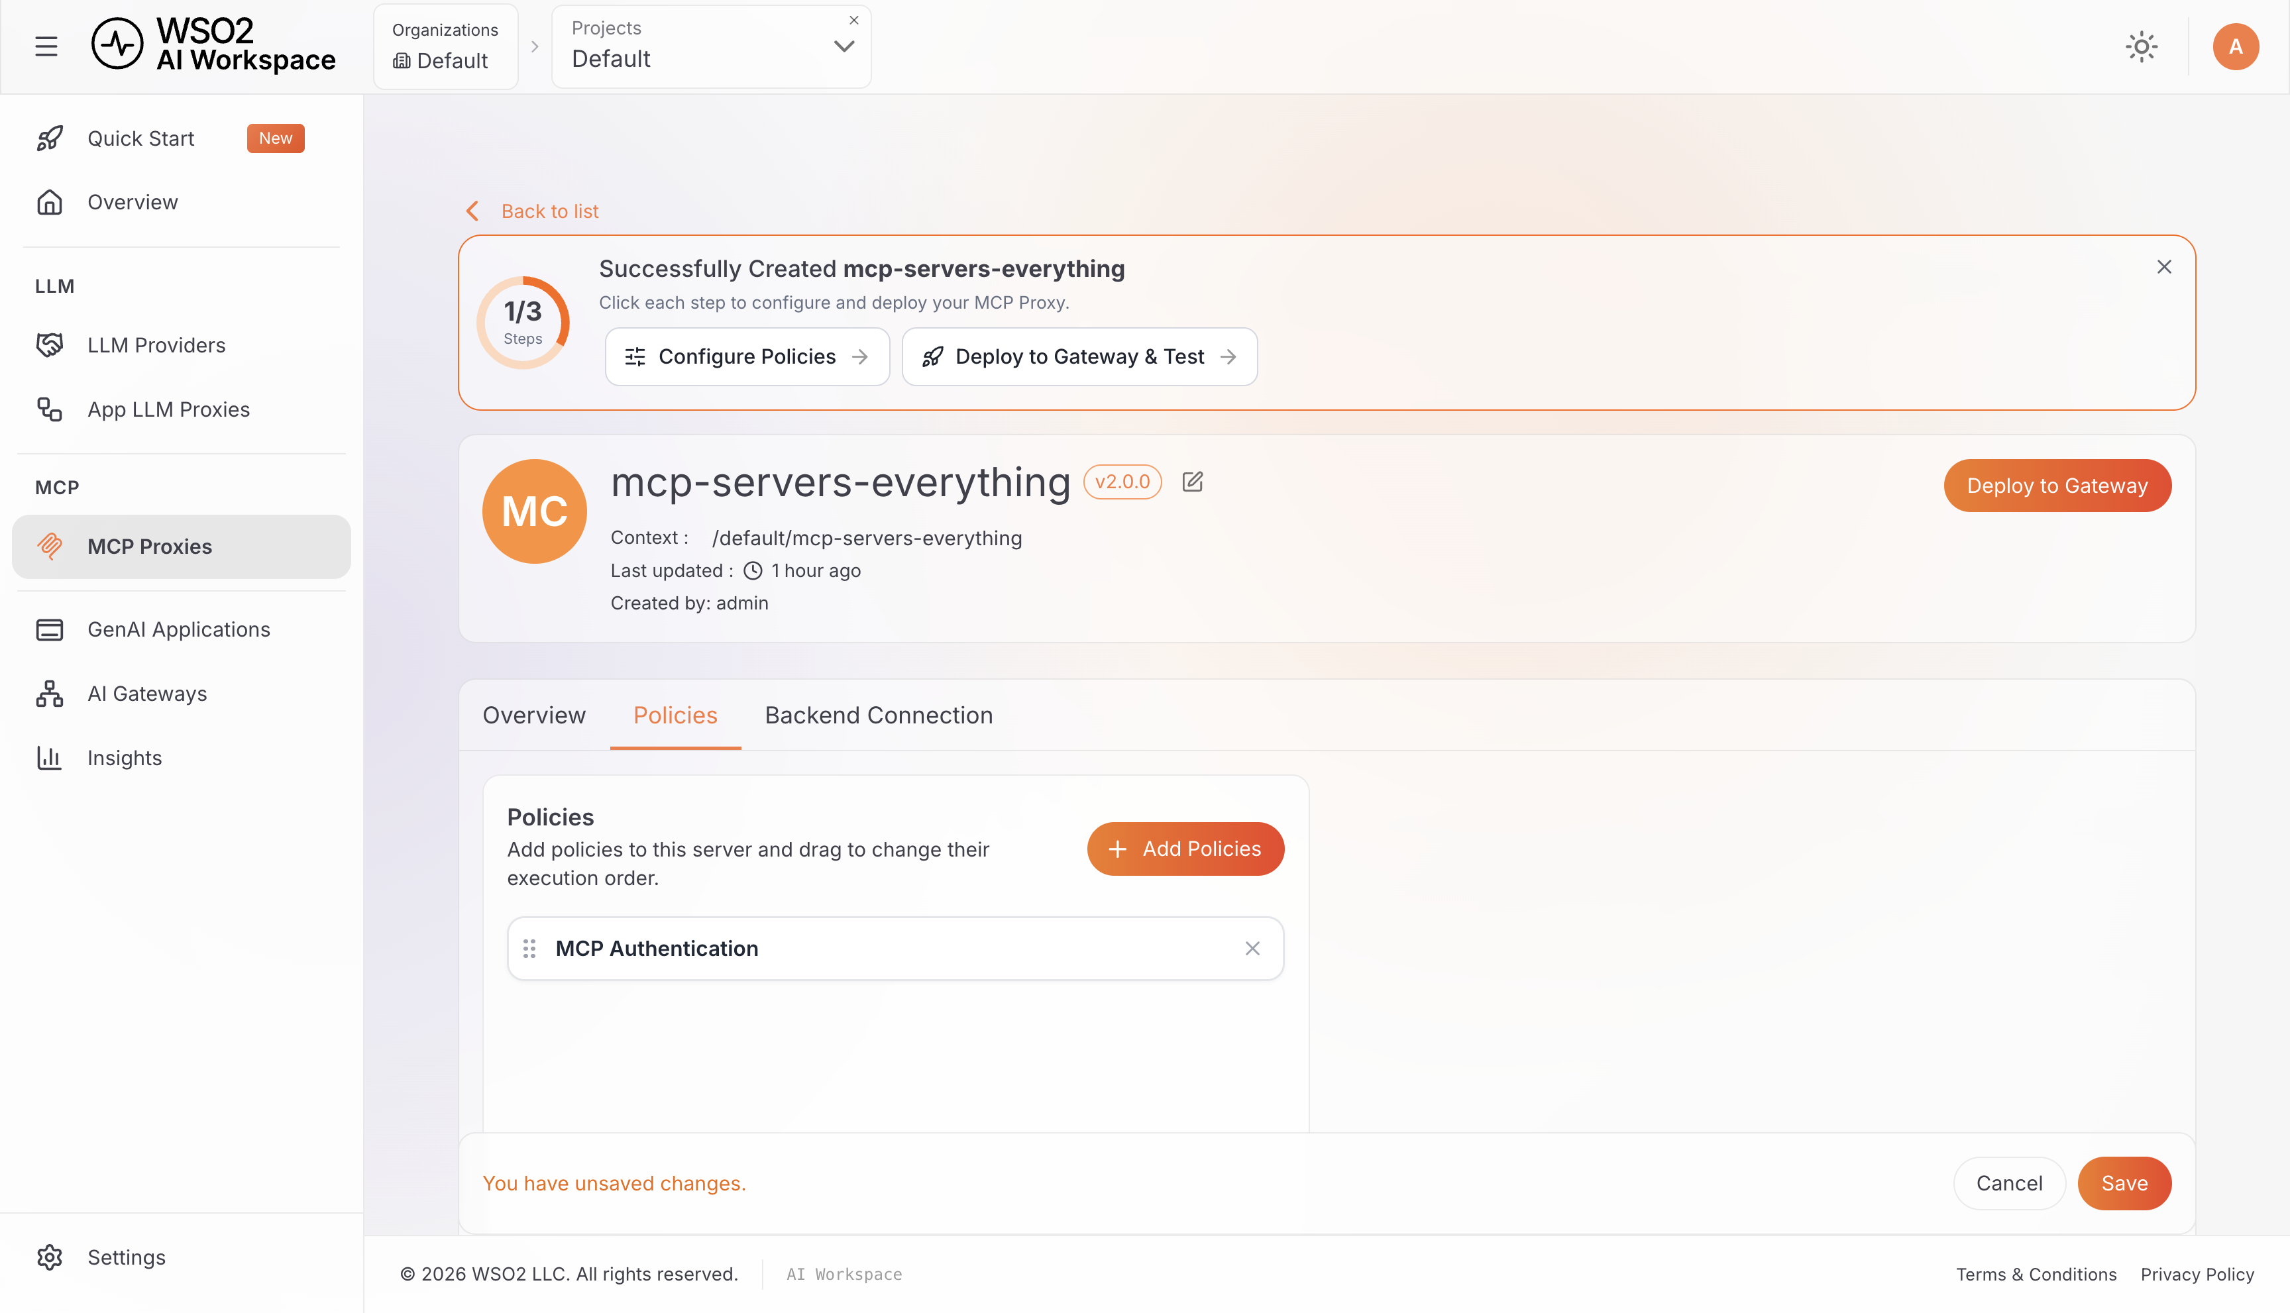Click the v2.0.0 version badge
Image resolution: width=2290 pixels, height=1313 pixels.
[1122, 482]
